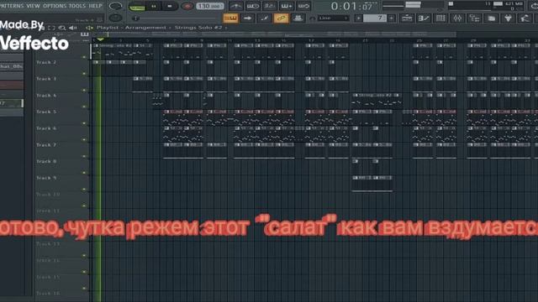Click the speaker playback icon in Playlist header
Screen dimensions: 538x302
73,28
